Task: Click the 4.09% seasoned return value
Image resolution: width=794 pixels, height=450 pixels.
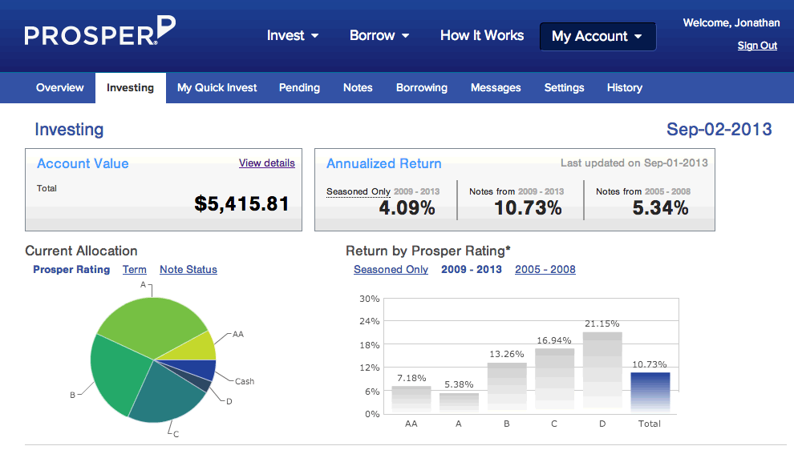Action: coord(407,208)
